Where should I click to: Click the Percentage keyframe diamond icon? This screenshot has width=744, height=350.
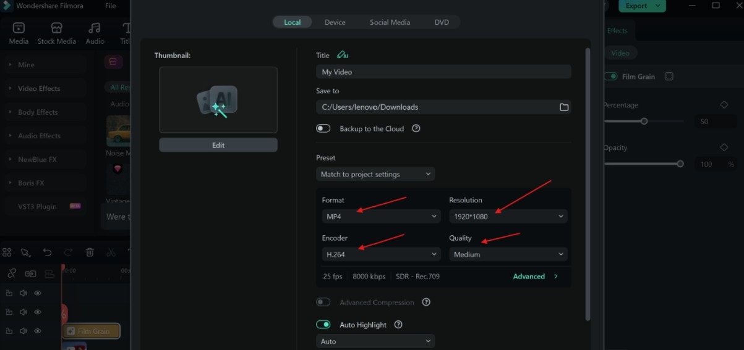point(724,105)
